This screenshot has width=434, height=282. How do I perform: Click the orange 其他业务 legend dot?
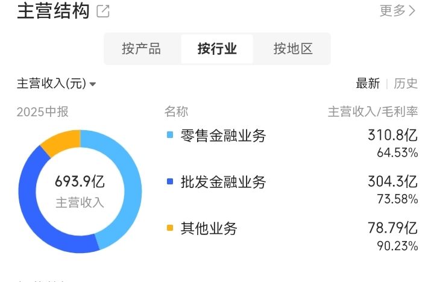(x=169, y=228)
